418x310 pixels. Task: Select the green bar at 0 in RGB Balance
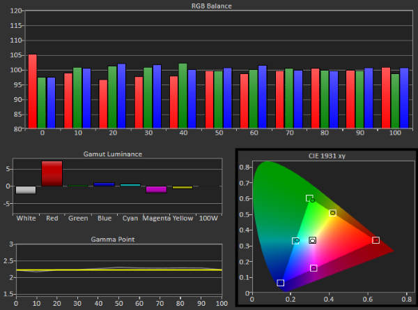pyautogui.click(x=42, y=103)
